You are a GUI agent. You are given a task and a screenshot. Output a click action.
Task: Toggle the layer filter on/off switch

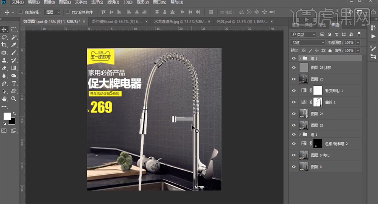[359, 34]
